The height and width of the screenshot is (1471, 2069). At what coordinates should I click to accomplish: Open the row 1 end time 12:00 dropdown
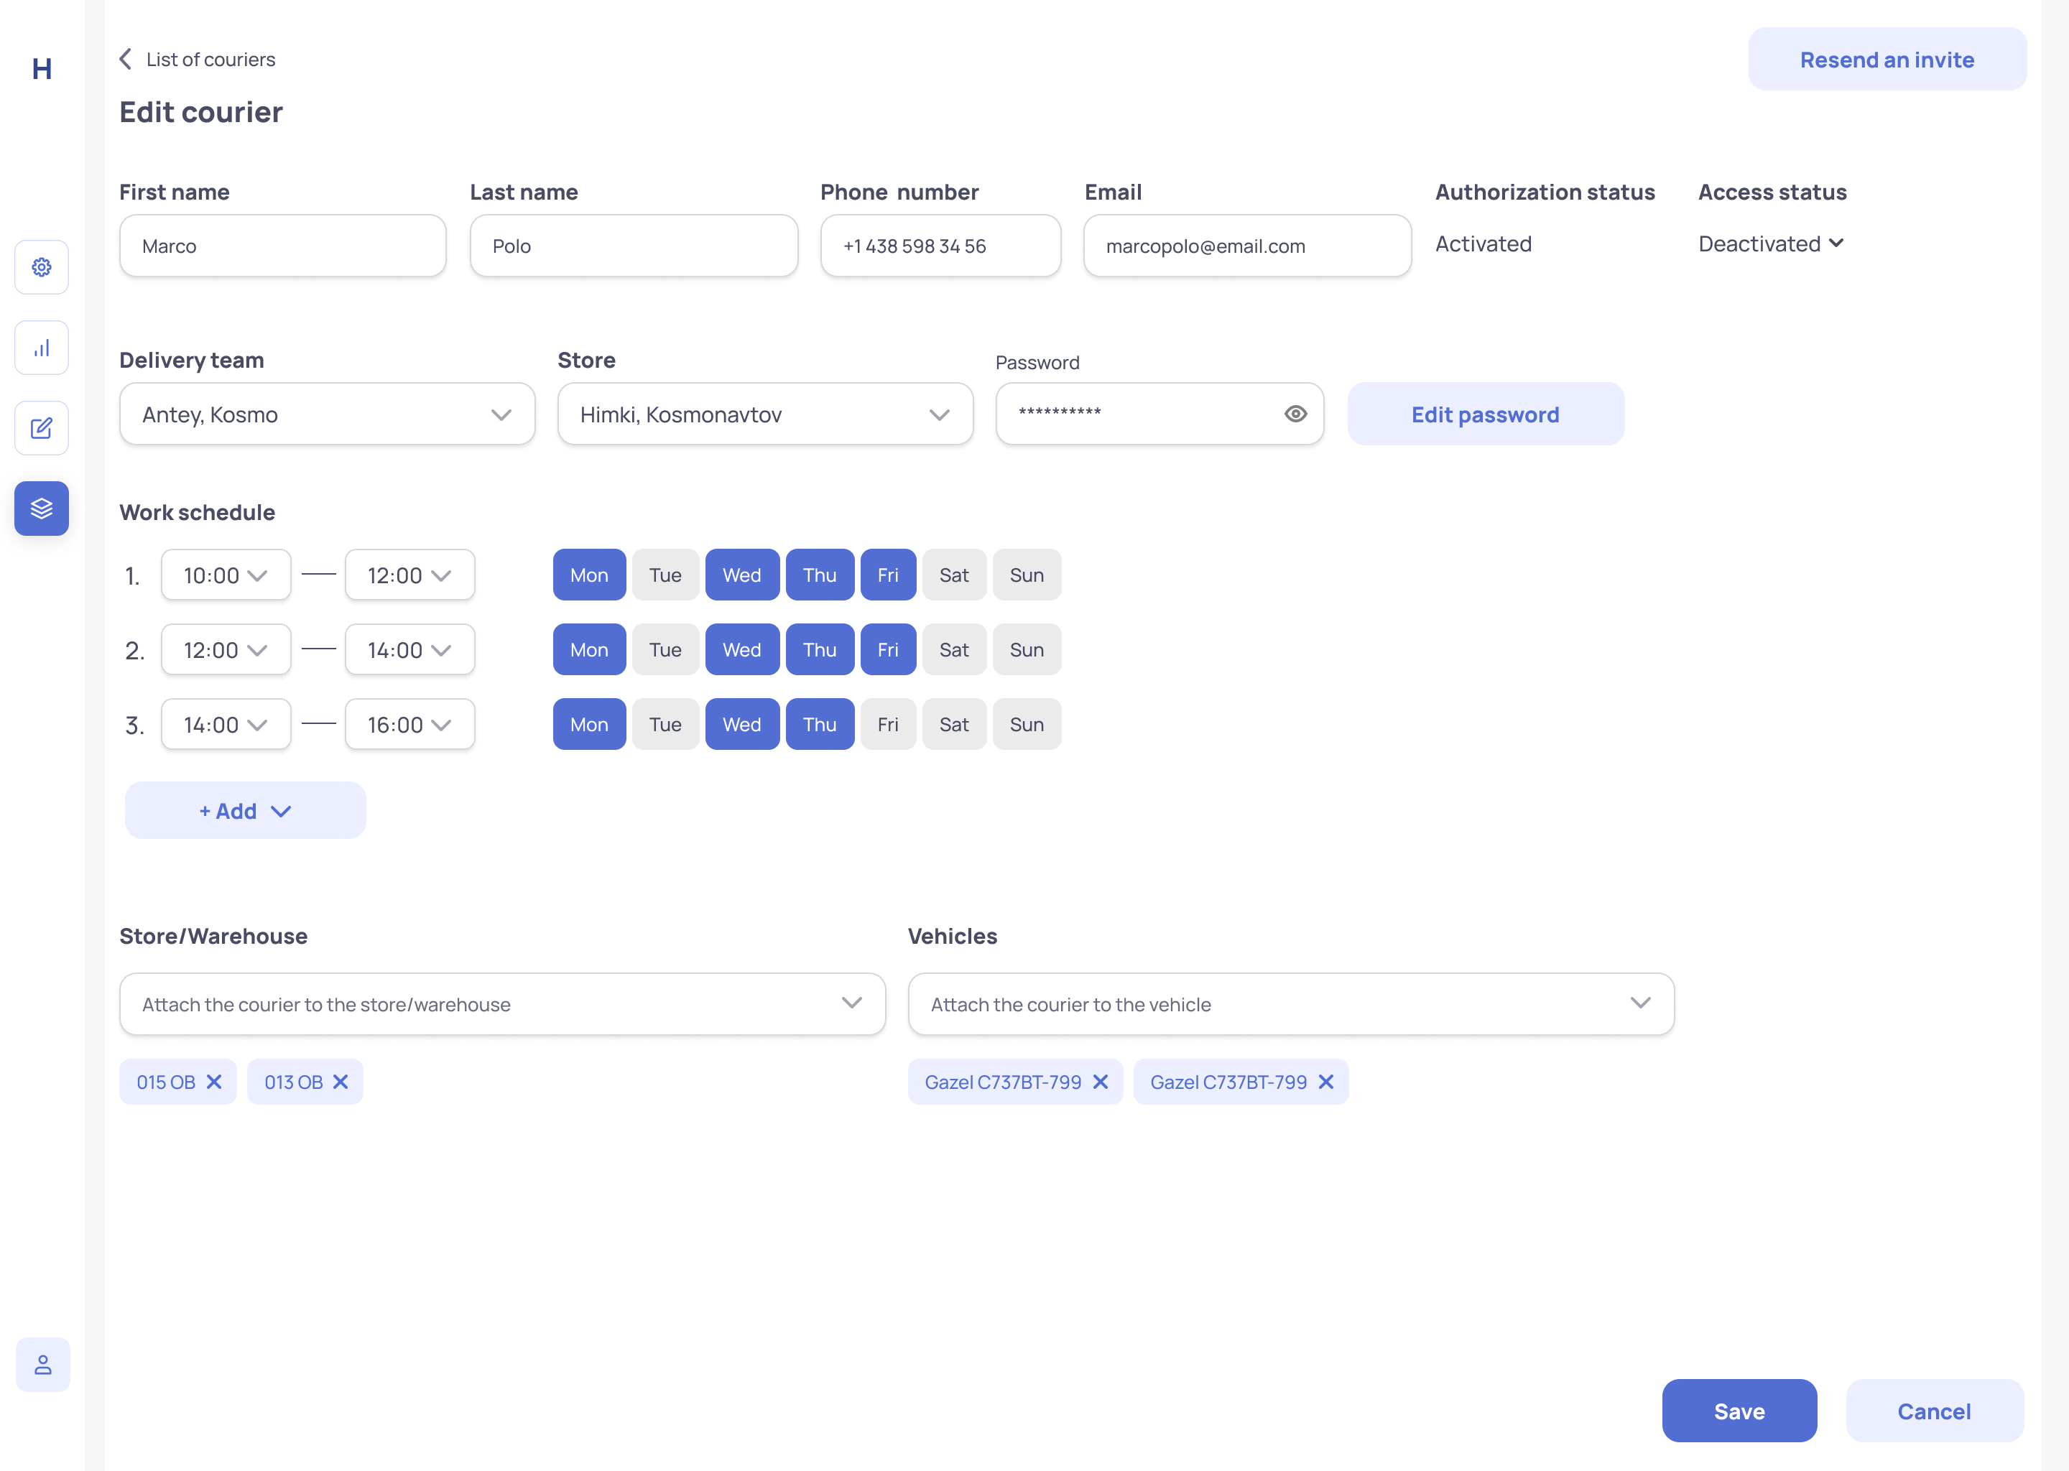tap(409, 575)
